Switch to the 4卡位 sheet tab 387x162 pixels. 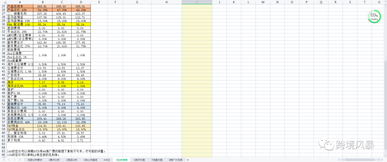(107, 160)
